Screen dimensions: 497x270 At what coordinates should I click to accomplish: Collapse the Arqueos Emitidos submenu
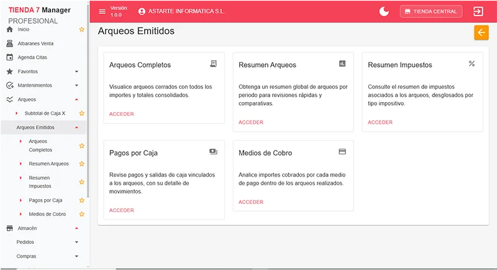76,128
